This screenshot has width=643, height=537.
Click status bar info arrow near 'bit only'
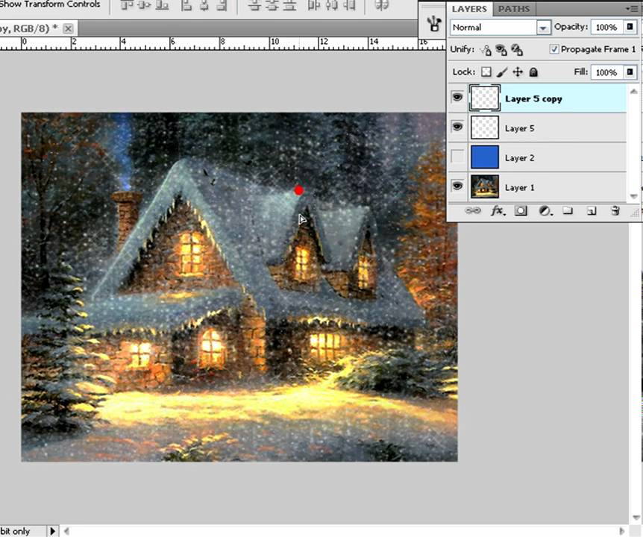tap(52, 531)
